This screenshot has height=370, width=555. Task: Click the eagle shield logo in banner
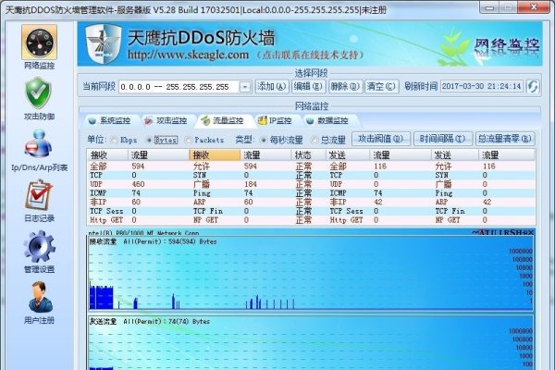103,43
